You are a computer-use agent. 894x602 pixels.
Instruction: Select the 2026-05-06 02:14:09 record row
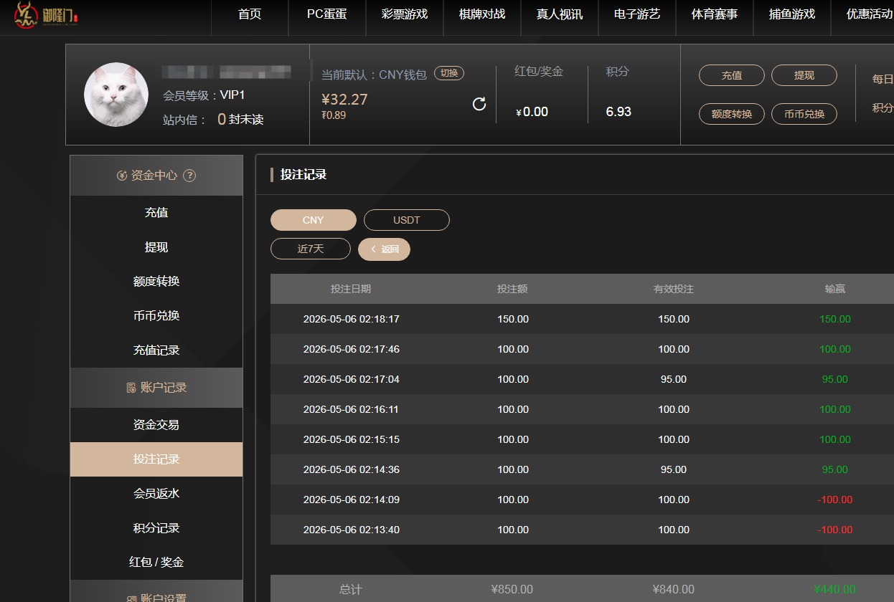pos(582,500)
